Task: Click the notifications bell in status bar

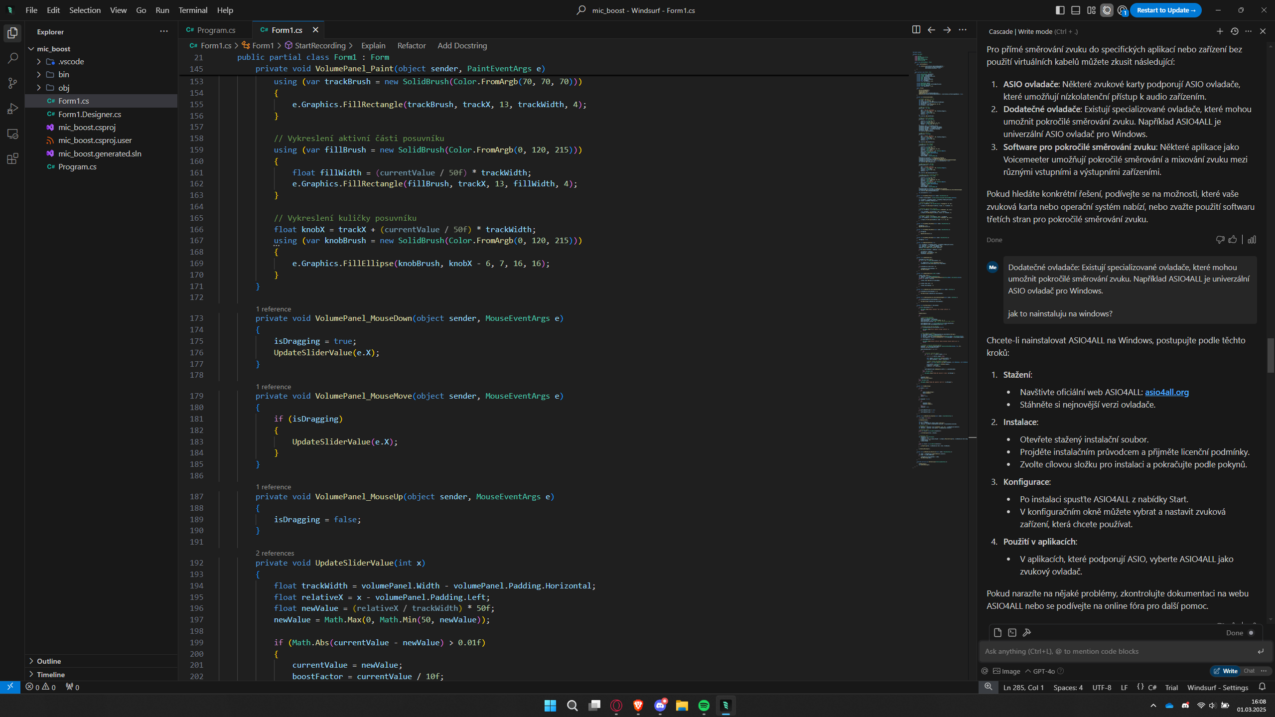Action: click(1262, 687)
